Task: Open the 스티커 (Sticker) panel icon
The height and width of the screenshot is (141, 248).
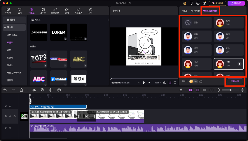Action: (x=43, y=11)
